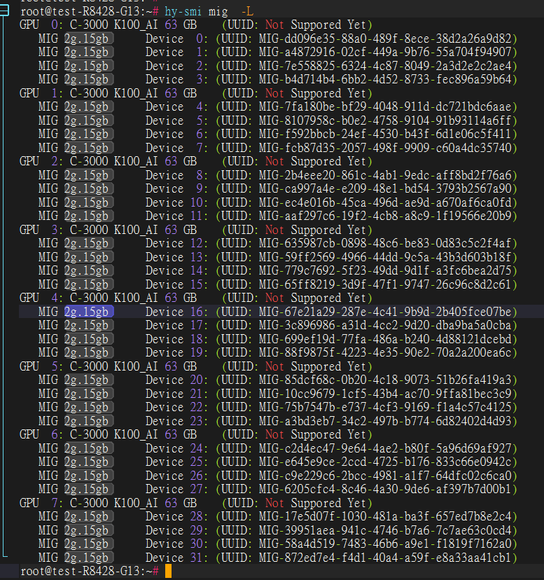
Task: Click 'Not Suppored Yet' on the GPU 7 line
Action: pos(316,504)
